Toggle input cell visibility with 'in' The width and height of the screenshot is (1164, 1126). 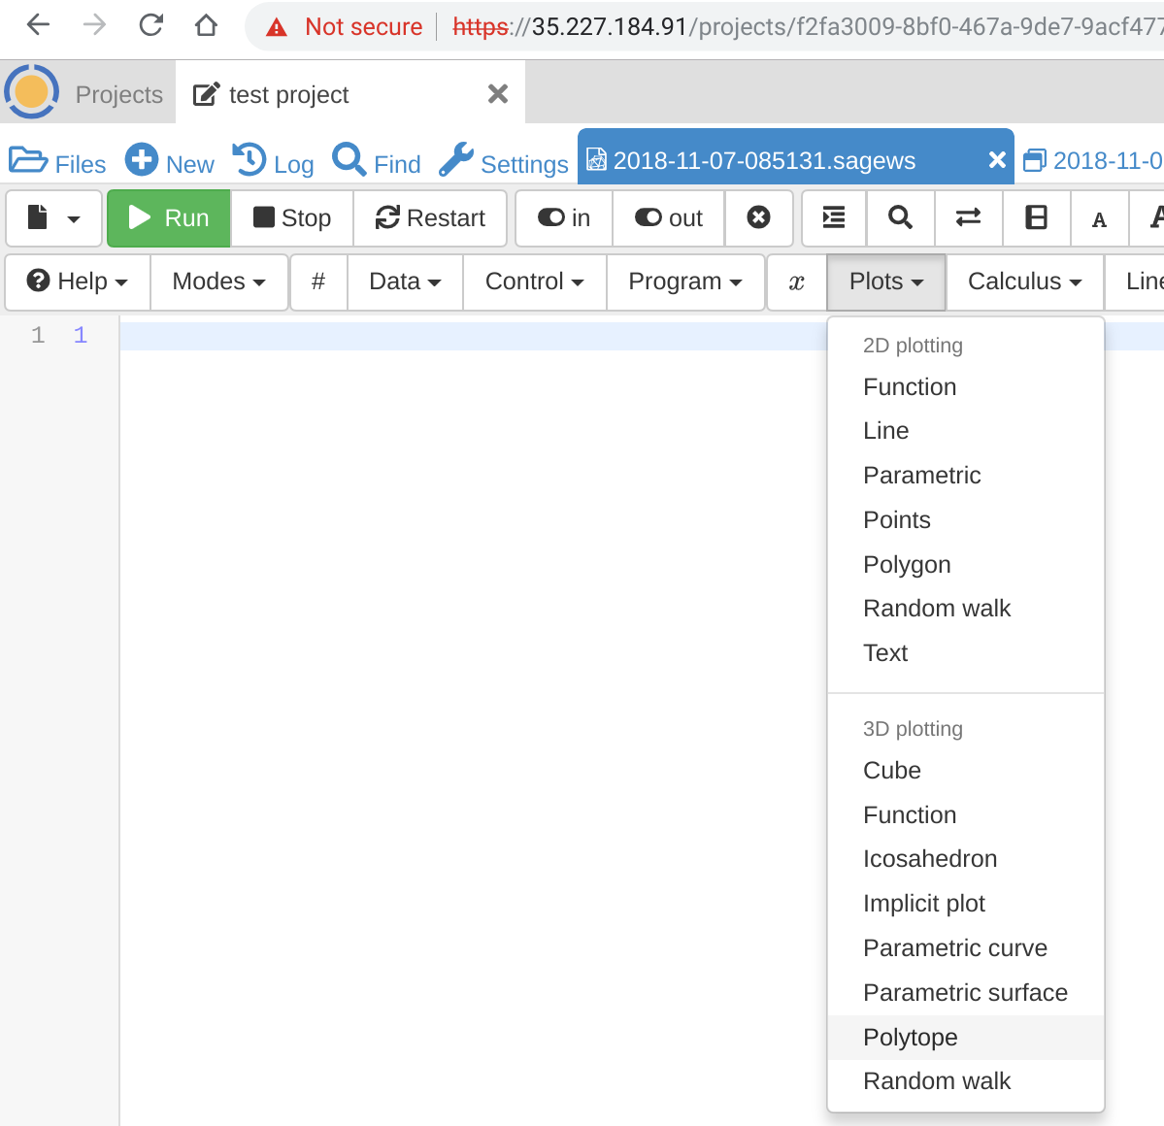click(x=564, y=218)
